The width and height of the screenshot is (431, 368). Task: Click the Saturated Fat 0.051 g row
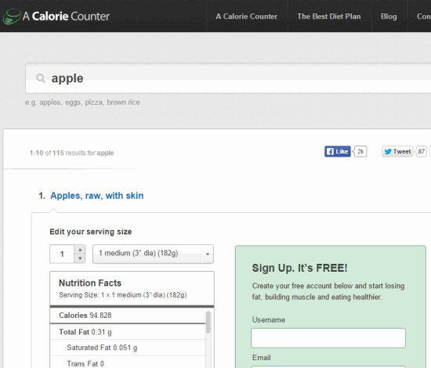coord(128,348)
